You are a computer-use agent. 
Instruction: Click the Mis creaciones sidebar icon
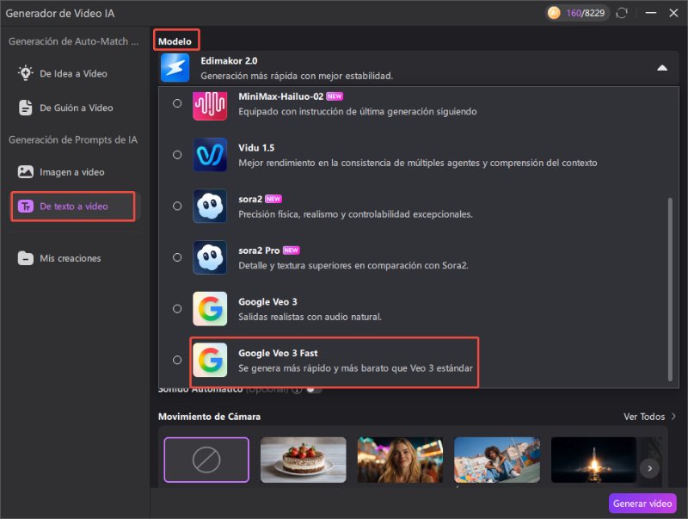pos(24,258)
